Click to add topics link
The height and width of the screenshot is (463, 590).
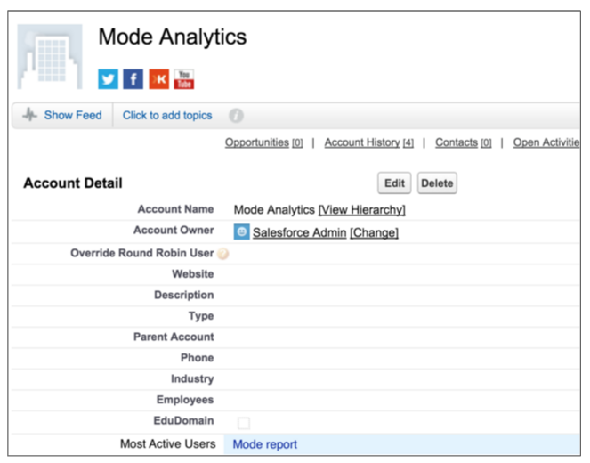(x=167, y=115)
